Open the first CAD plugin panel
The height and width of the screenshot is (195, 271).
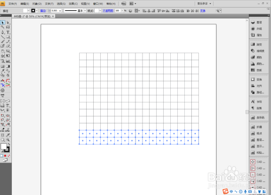[x=259, y=162]
